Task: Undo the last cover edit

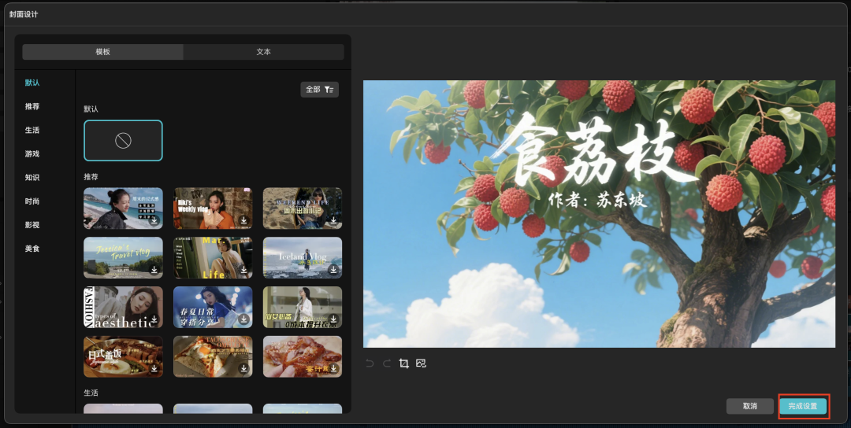Action: pos(370,363)
